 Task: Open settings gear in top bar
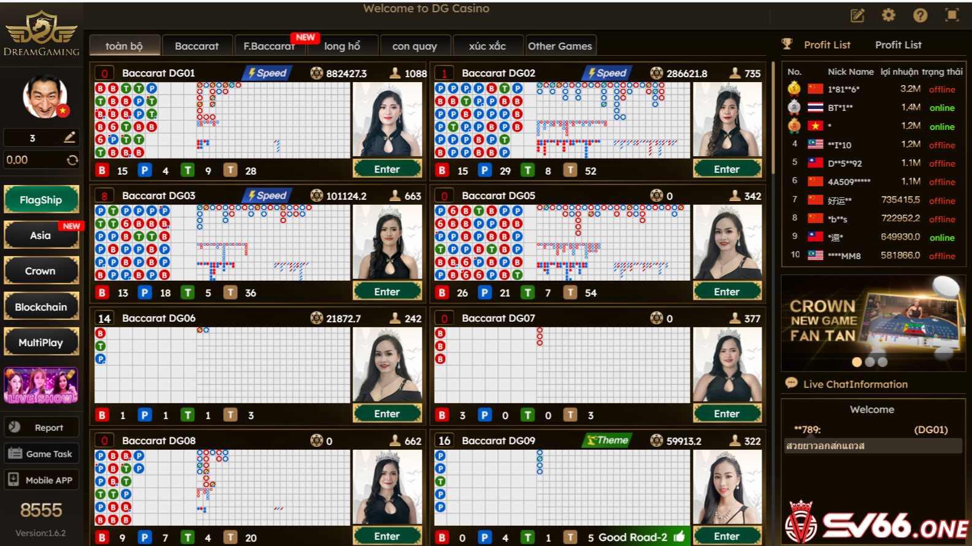[x=889, y=15]
